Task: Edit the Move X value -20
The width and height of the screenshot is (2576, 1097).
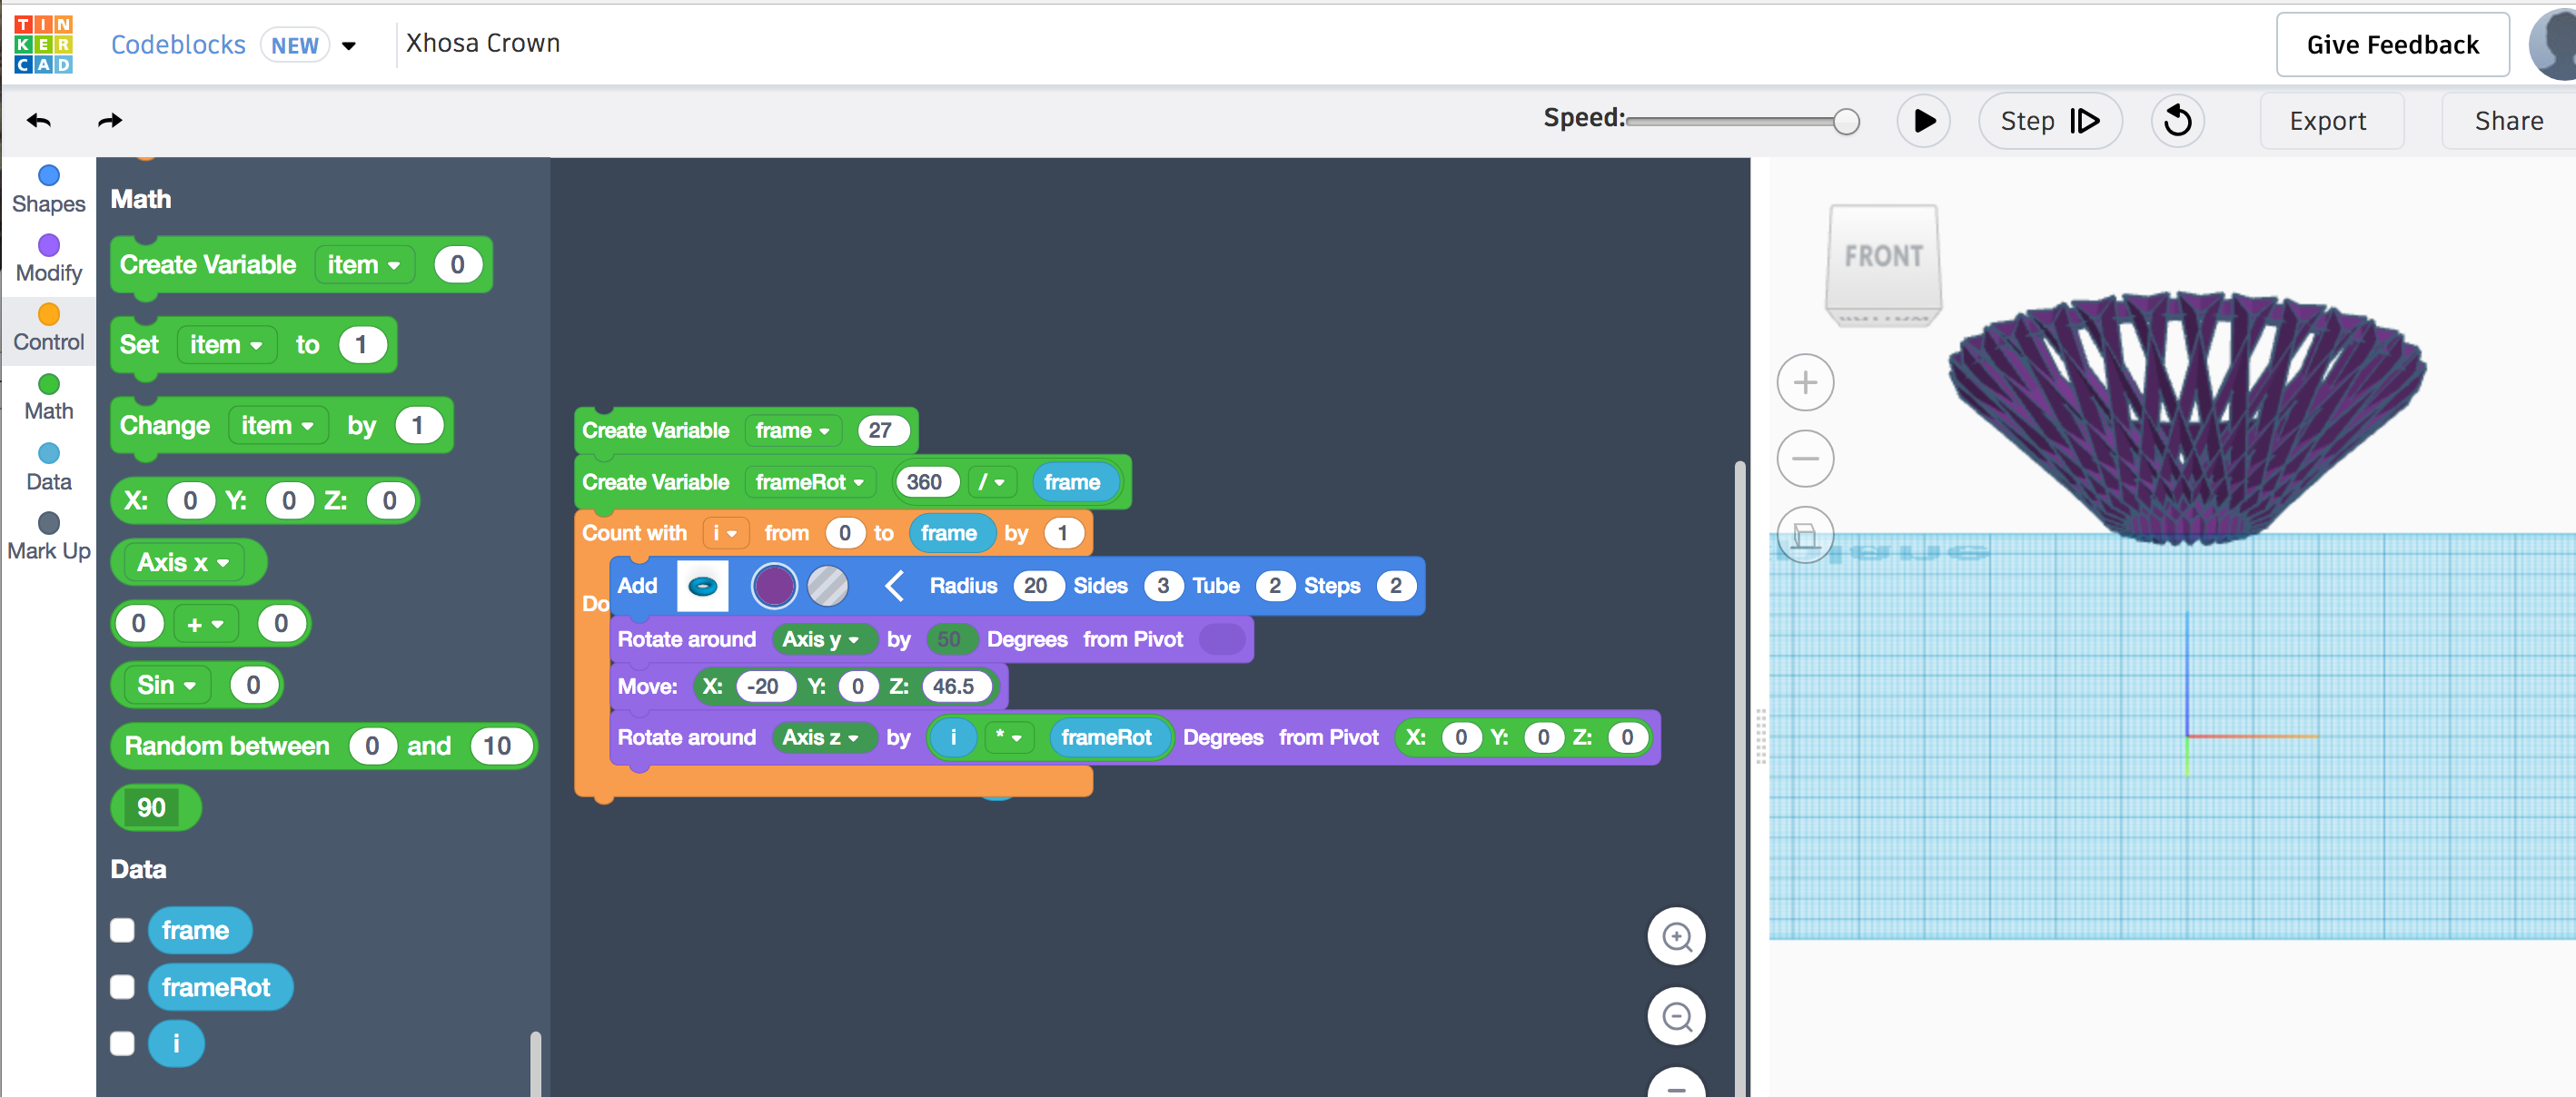Action: tap(764, 687)
